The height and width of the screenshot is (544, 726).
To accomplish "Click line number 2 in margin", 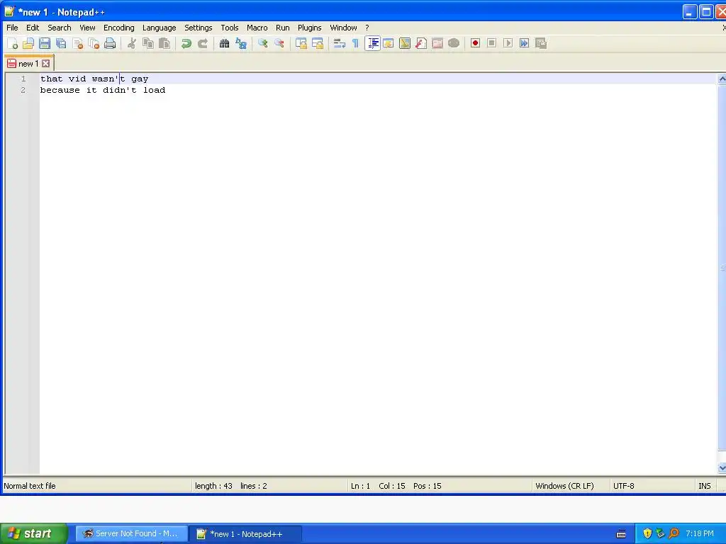I will click(x=23, y=90).
